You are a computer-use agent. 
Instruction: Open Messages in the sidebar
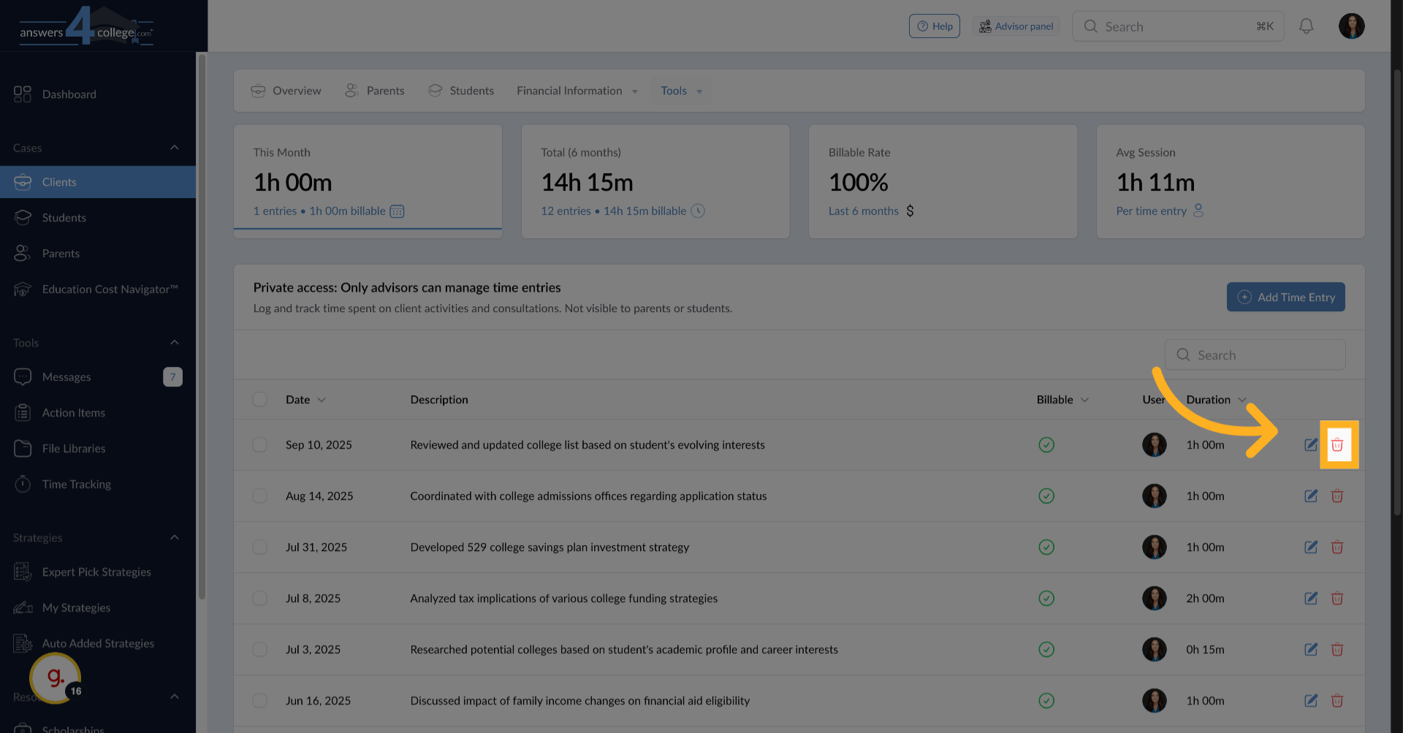[x=66, y=377]
